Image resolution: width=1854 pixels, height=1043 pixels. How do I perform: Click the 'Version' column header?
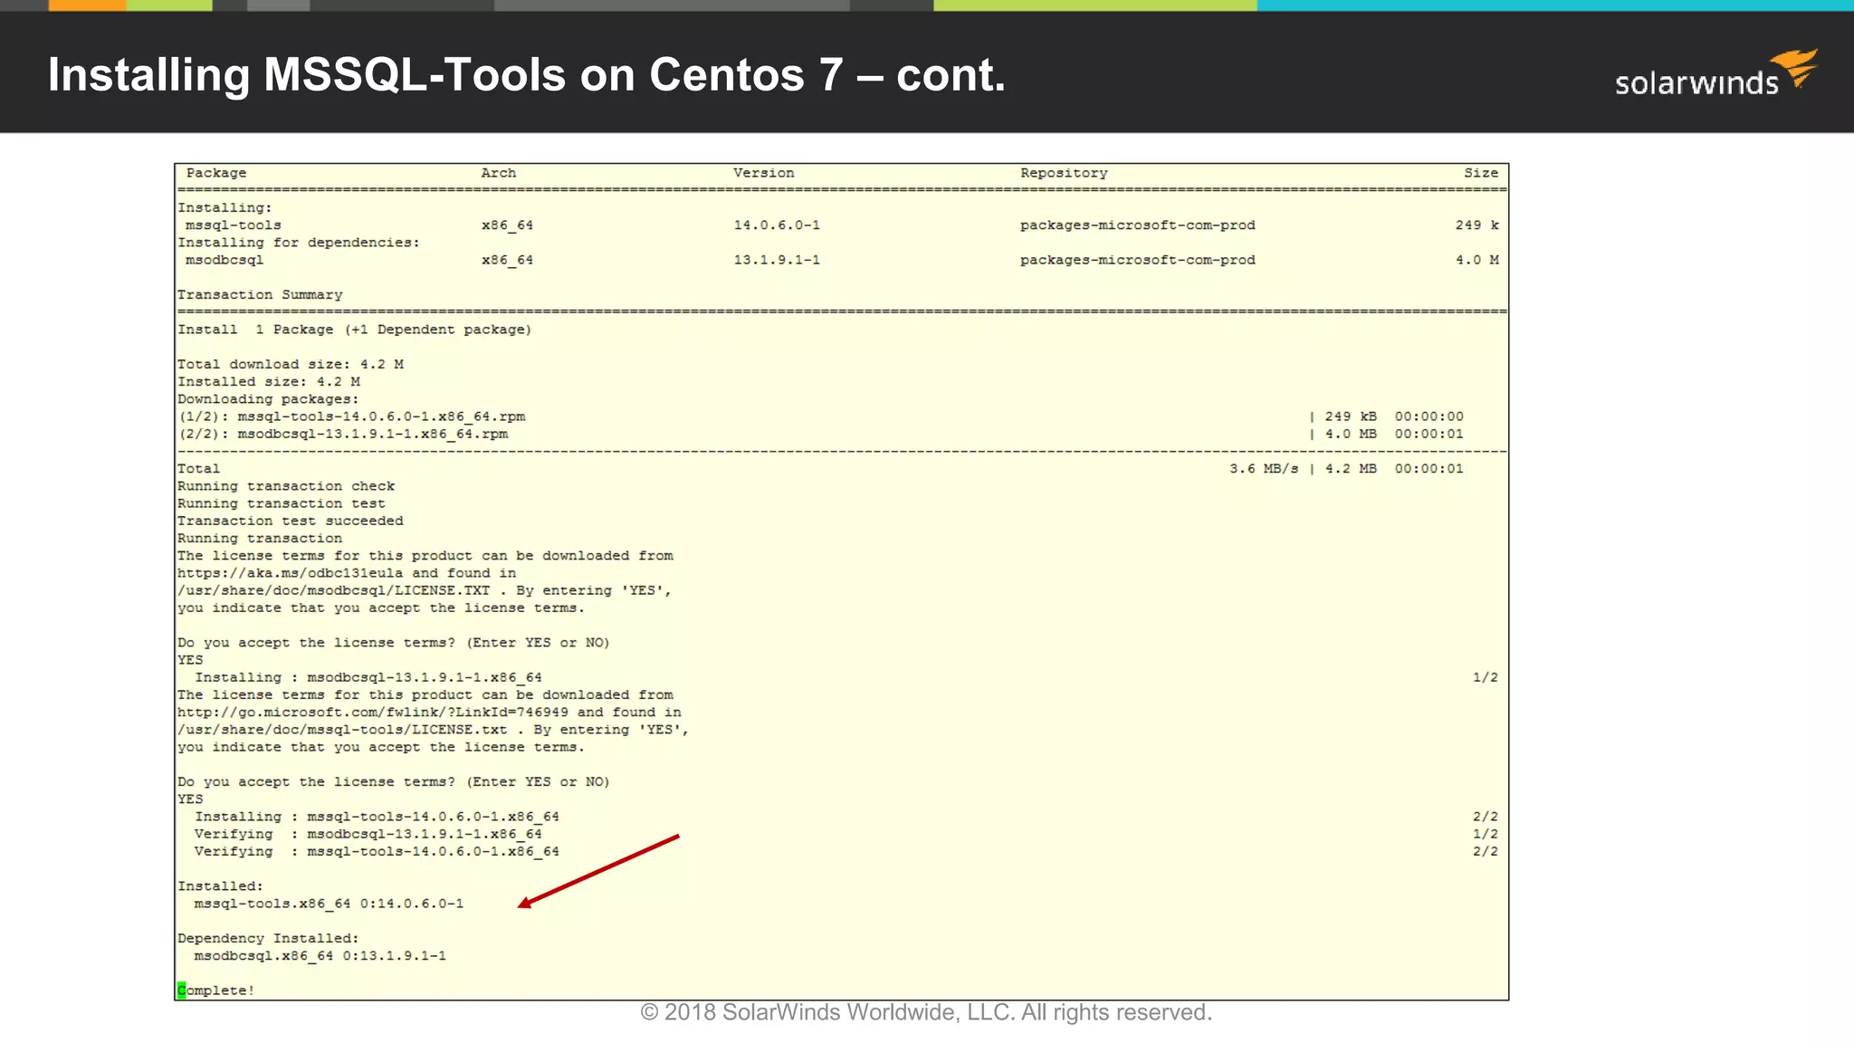(764, 173)
